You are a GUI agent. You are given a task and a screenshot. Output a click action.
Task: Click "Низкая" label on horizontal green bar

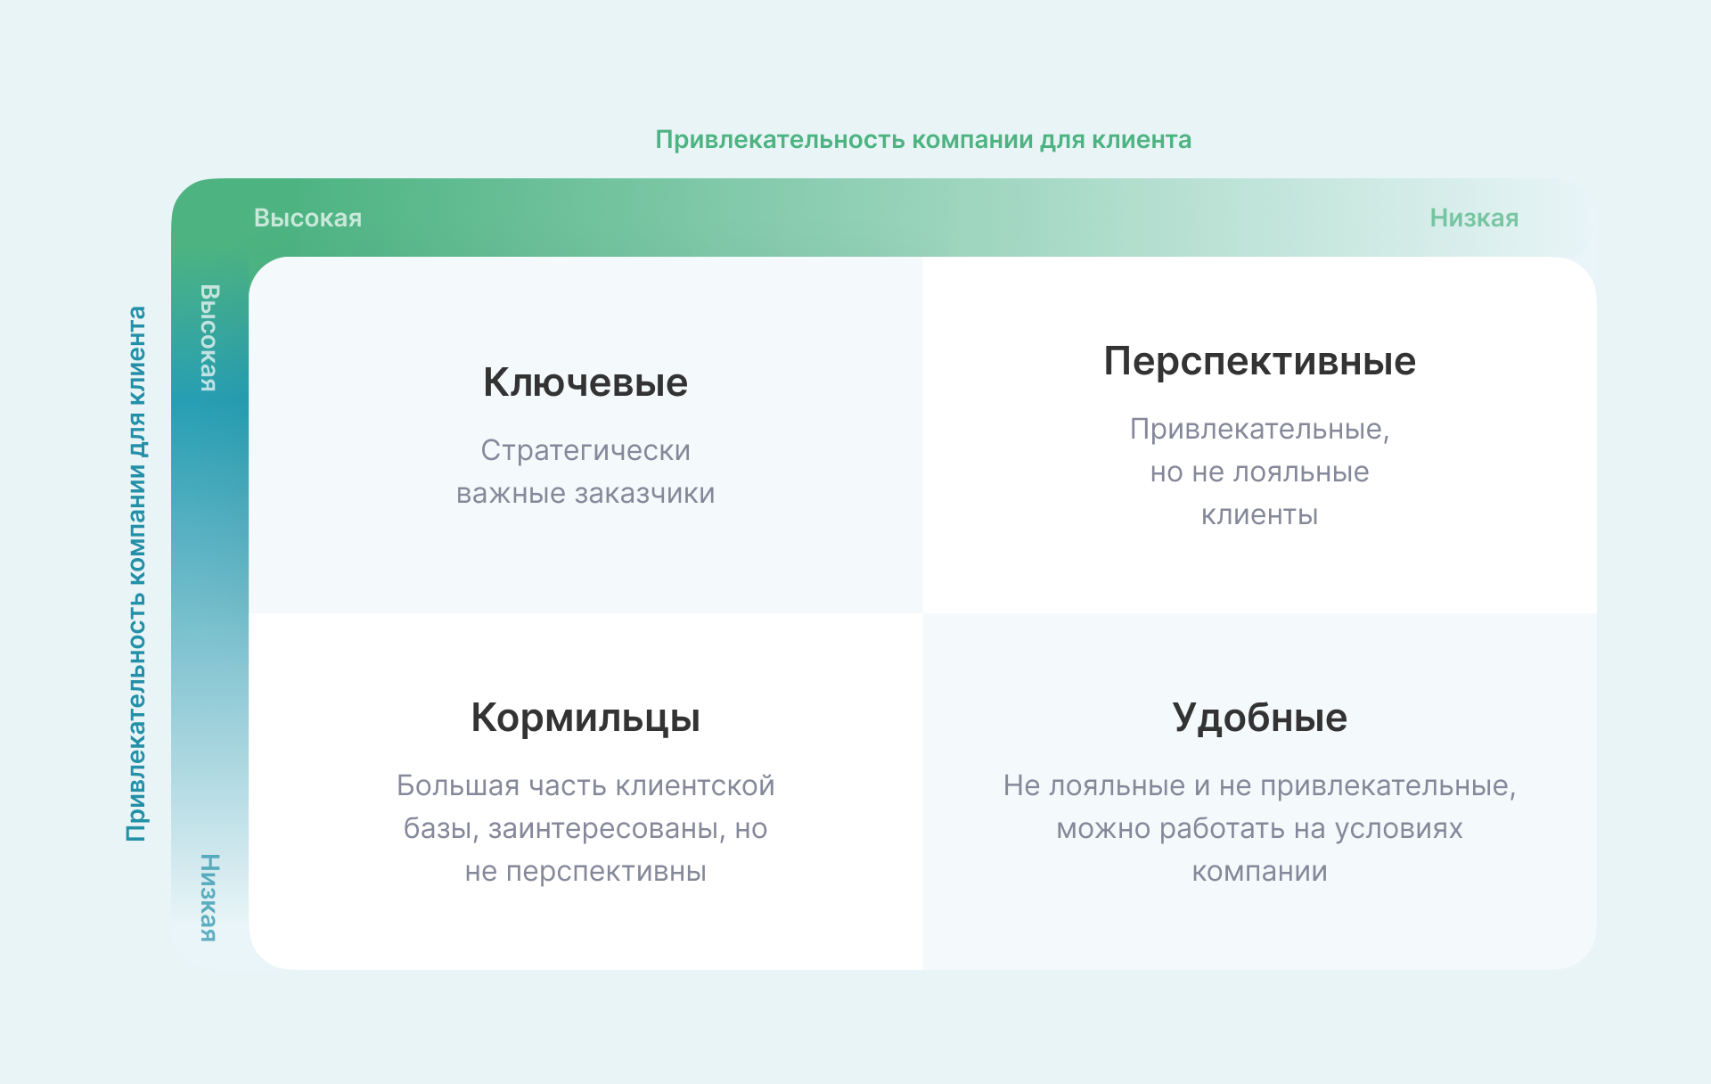tap(1474, 218)
